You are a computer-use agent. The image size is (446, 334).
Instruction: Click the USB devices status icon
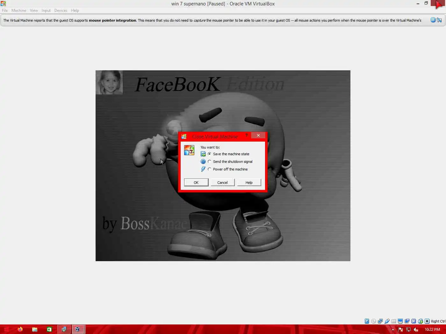(x=387, y=321)
